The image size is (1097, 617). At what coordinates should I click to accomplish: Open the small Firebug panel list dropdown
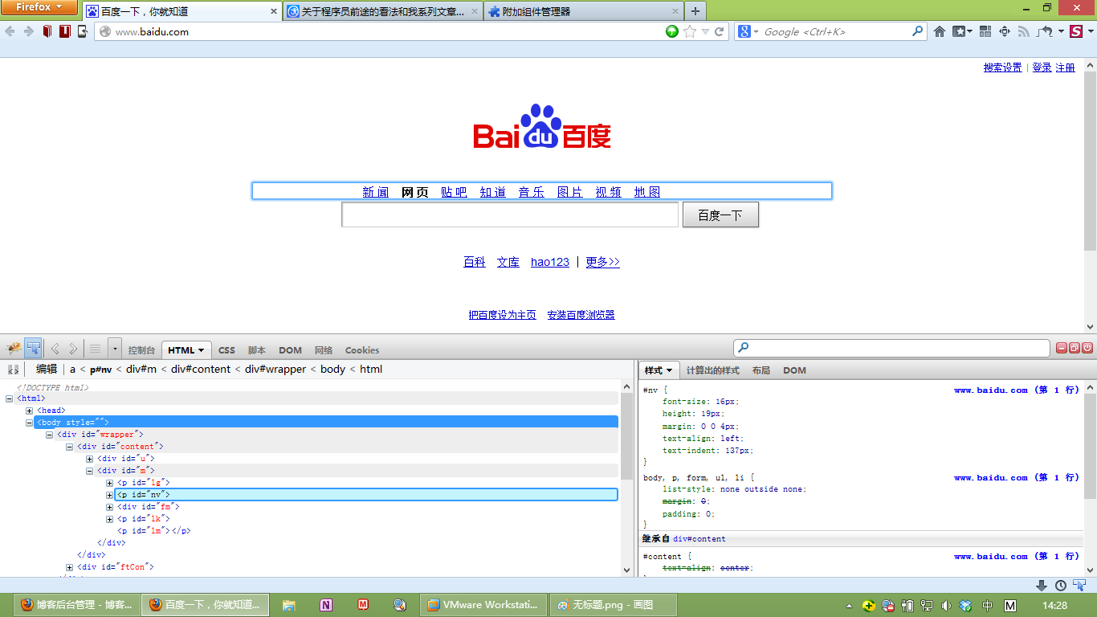[115, 349]
